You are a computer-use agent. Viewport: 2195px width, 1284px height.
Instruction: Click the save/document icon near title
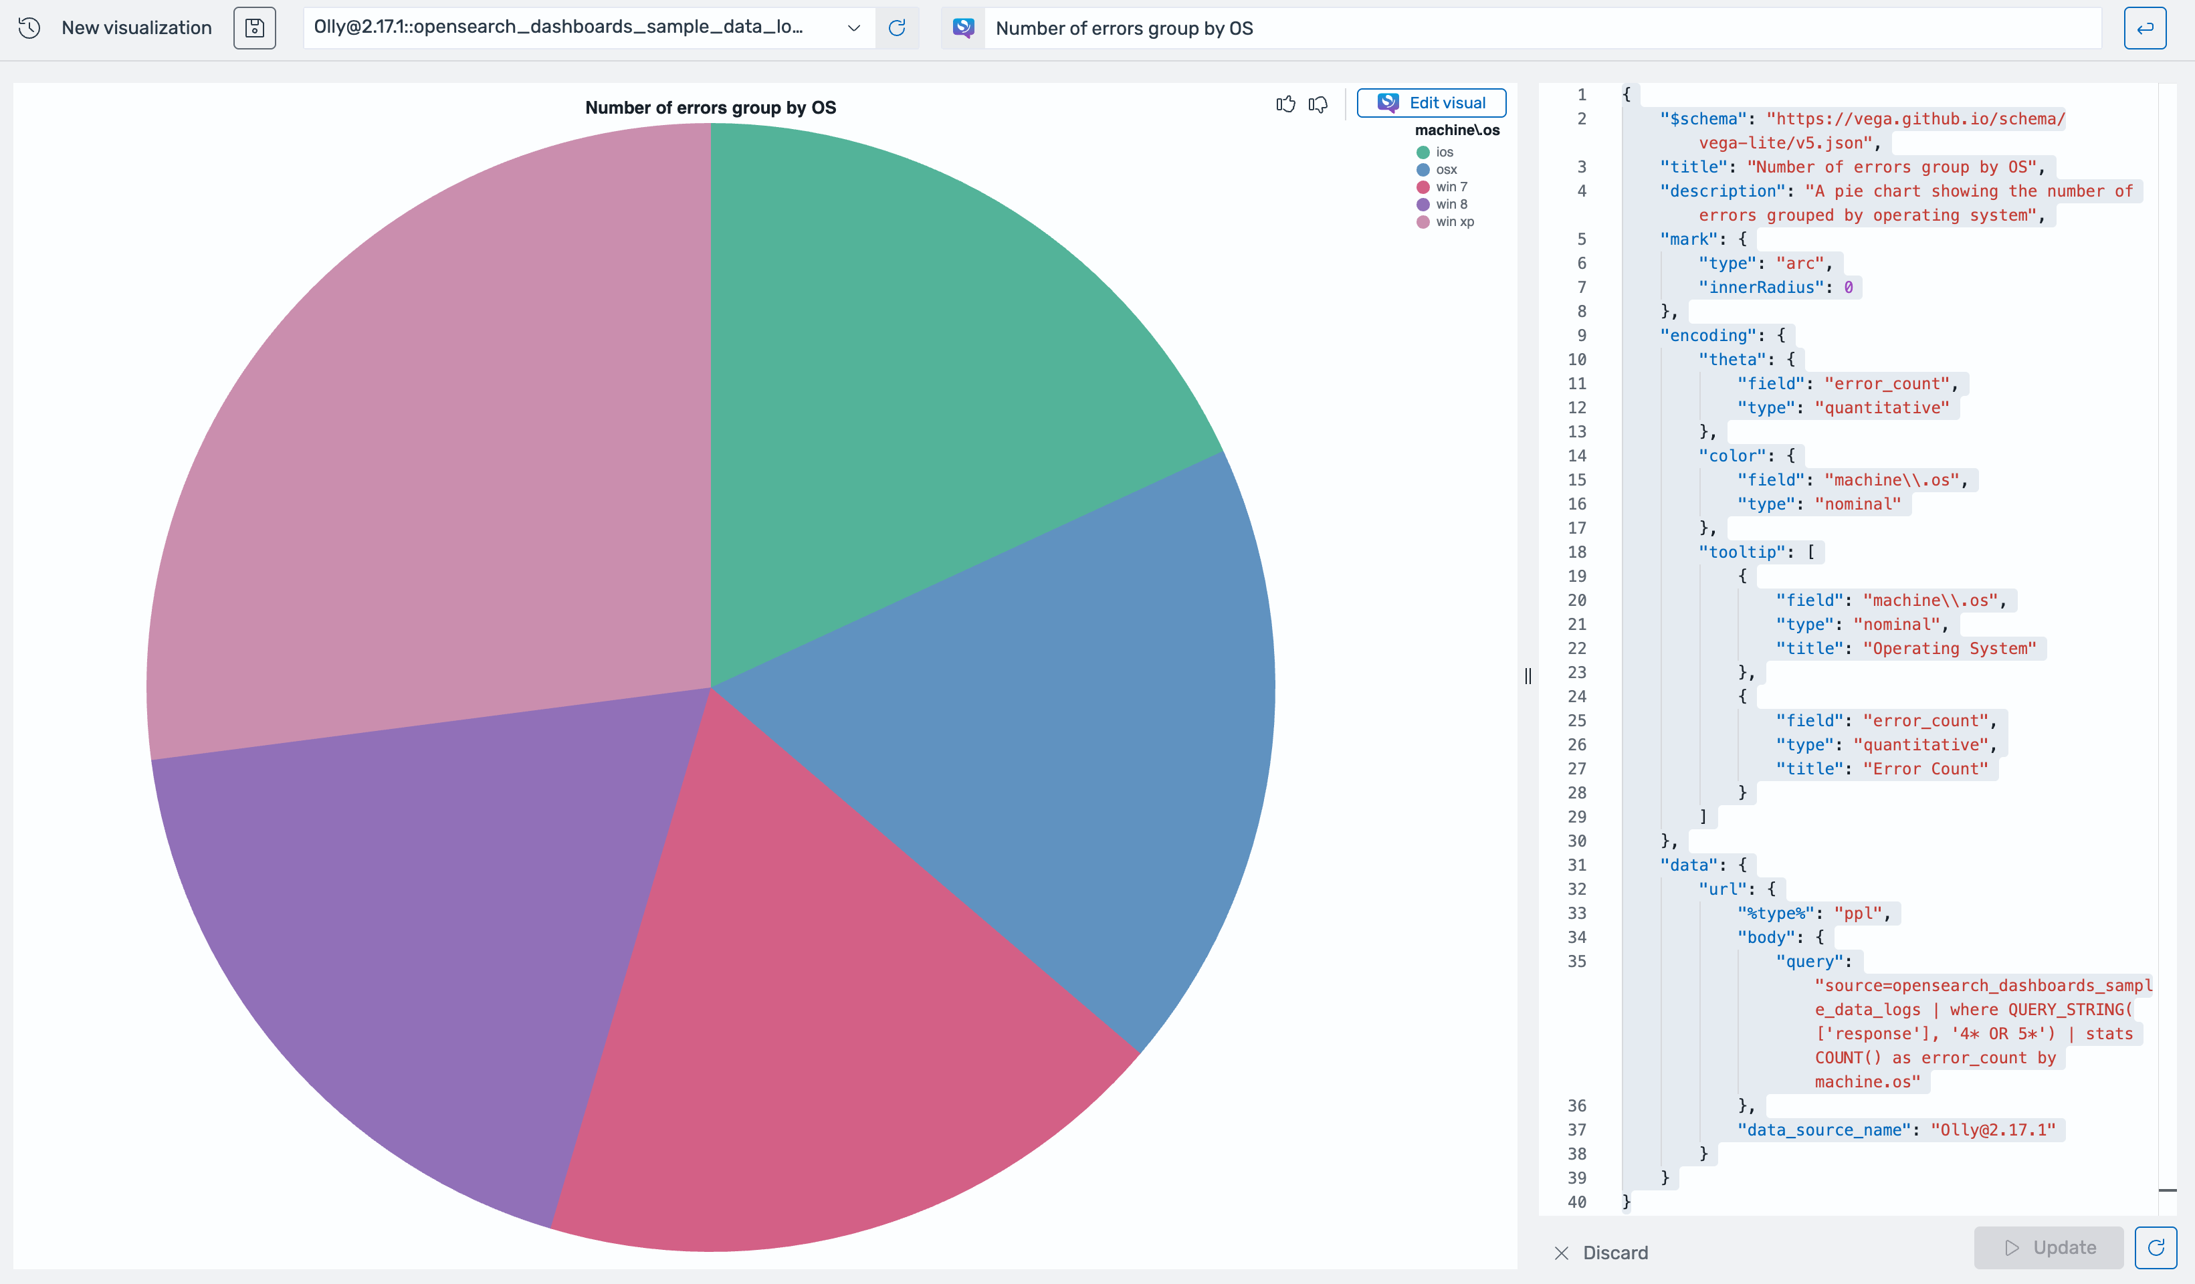[253, 27]
